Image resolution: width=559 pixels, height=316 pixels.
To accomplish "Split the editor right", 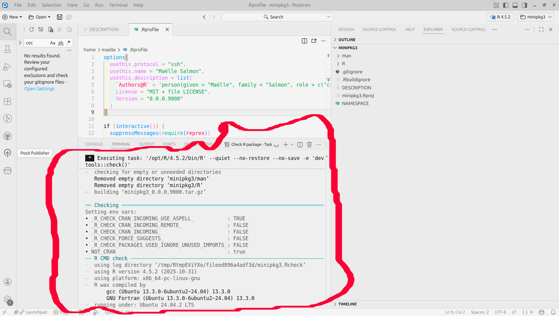I will point(304,41).
